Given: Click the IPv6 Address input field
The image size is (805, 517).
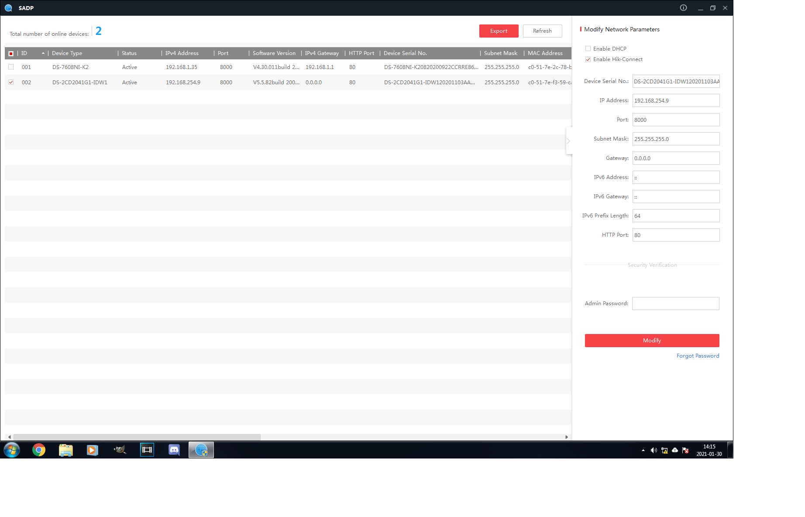Looking at the screenshot, I should coord(676,177).
